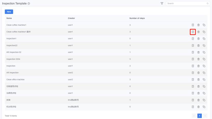Edit the Clean coffee machine1-副本 template
This screenshot has width=212, height=119.
click(193, 32)
